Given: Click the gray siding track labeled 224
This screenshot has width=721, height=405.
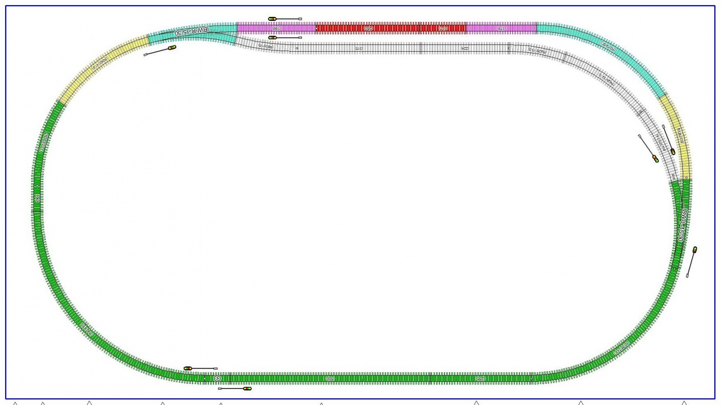Looking at the screenshot, I should 465,48.
